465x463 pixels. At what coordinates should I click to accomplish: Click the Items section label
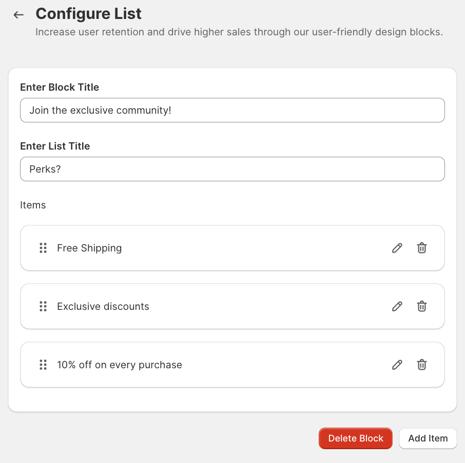click(33, 205)
